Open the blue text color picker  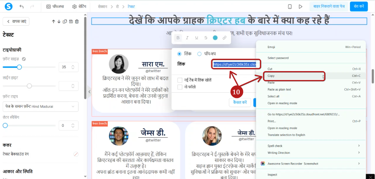tap(215, 38)
